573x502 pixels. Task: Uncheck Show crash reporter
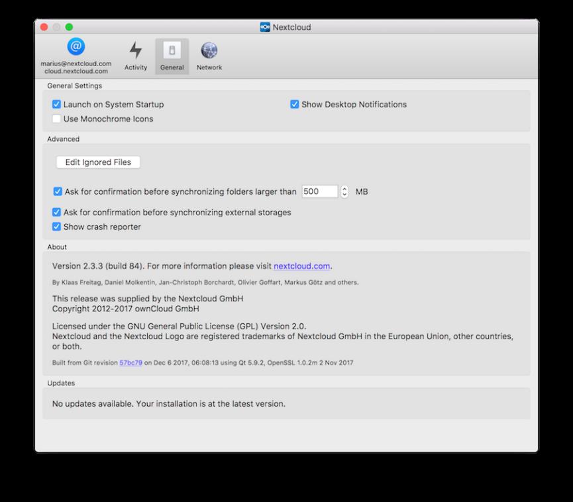pyautogui.click(x=57, y=226)
